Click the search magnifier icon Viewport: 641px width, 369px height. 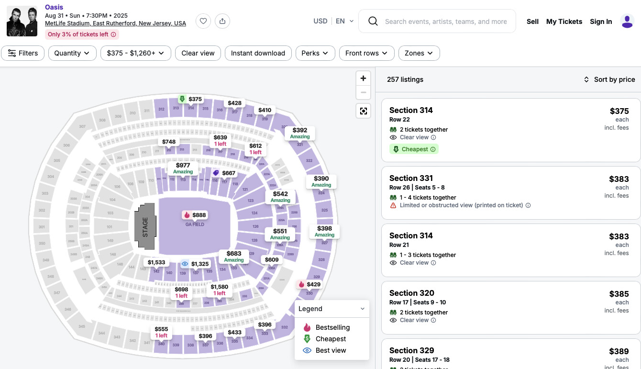click(373, 21)
